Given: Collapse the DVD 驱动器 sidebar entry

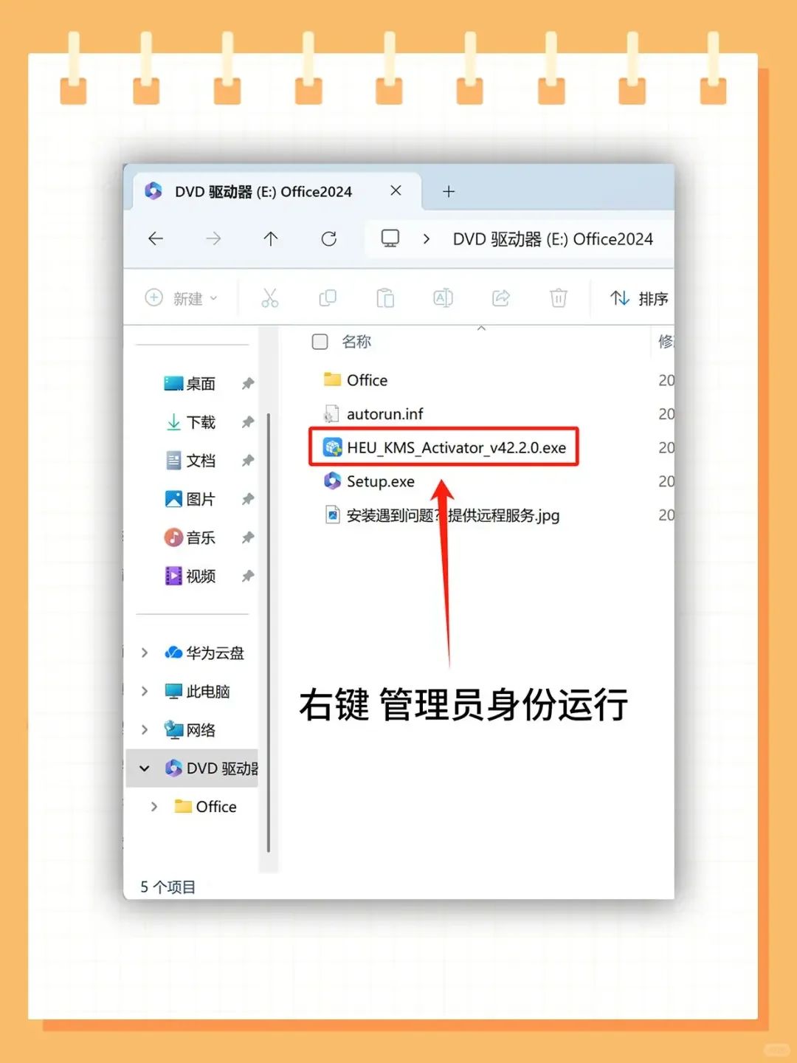Looking at the screenshot, I should (145, 768).
